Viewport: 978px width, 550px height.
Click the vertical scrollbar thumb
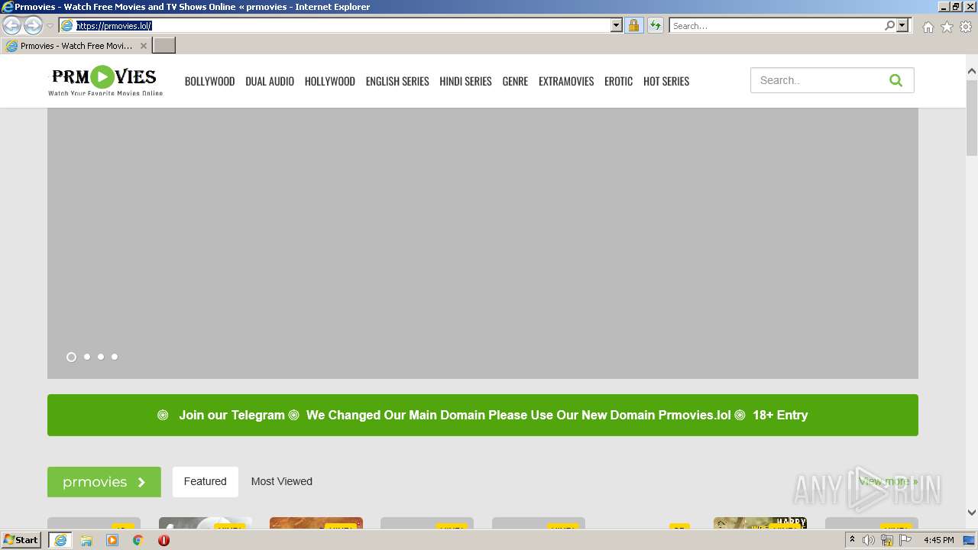[x=971, y=117]
